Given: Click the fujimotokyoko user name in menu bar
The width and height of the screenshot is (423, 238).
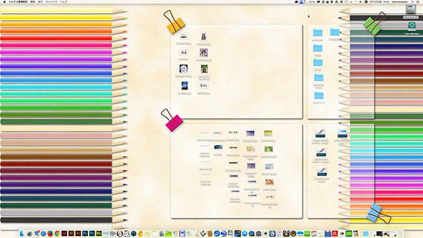Looking at the screenshot, I should pos(400,1).
